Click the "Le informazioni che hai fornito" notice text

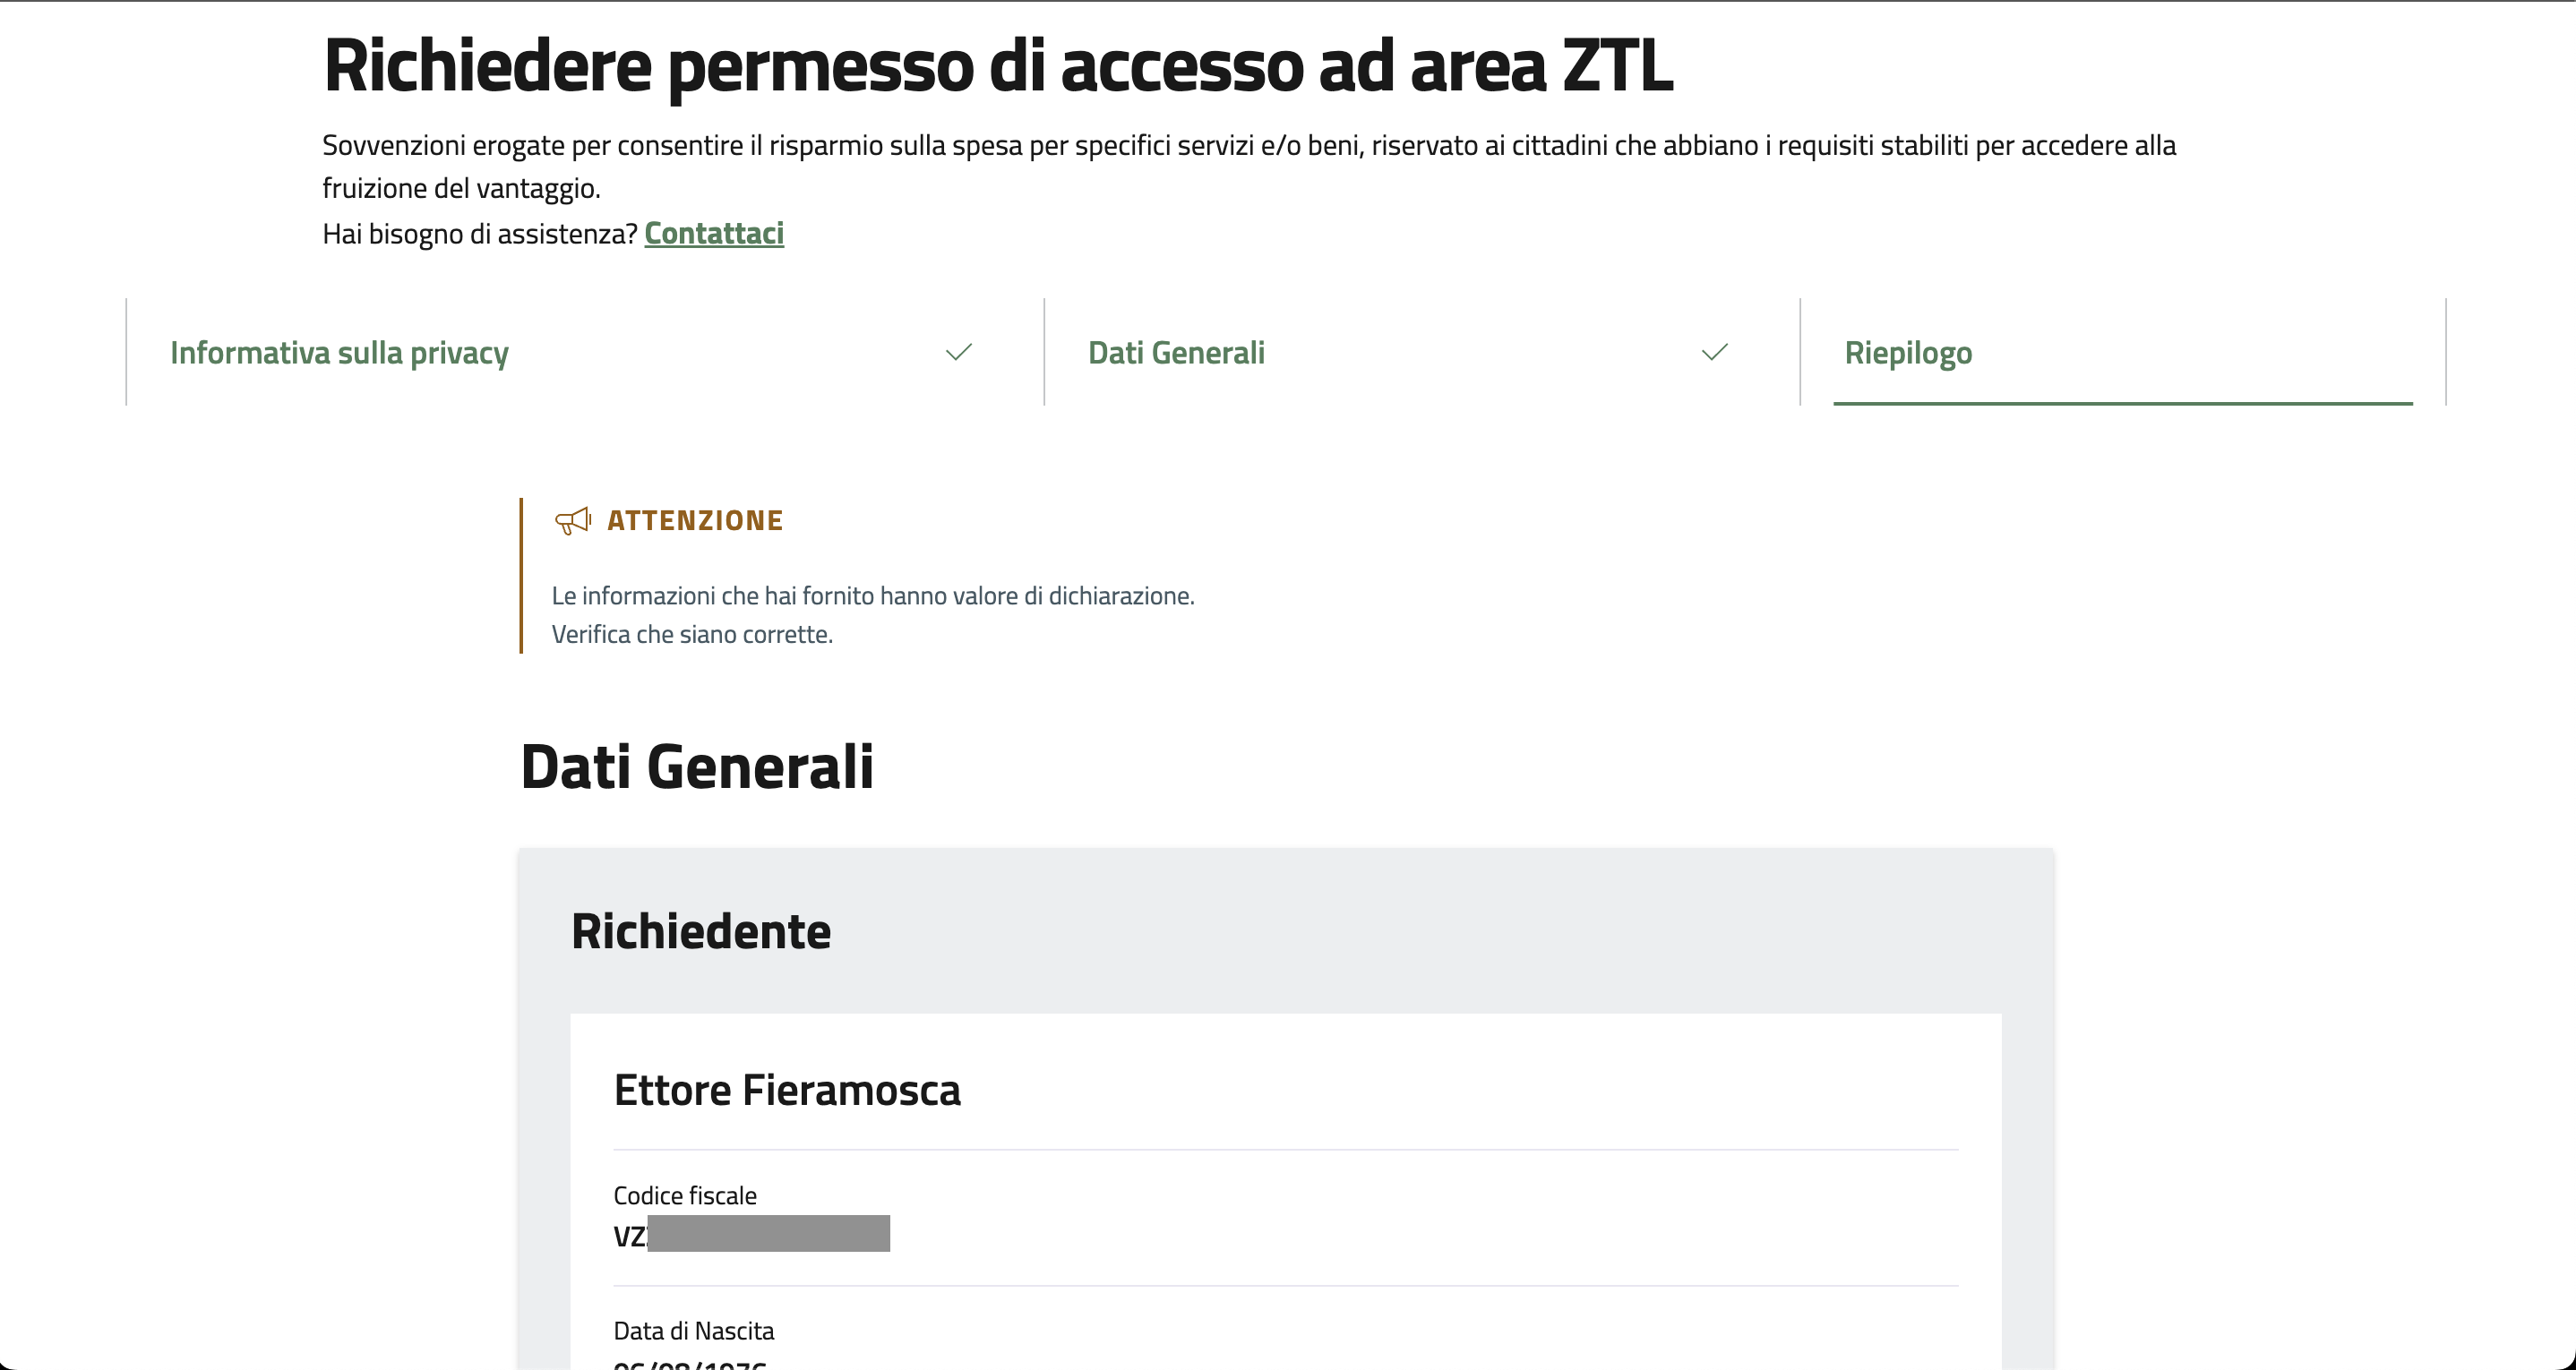tap(872, 596)
